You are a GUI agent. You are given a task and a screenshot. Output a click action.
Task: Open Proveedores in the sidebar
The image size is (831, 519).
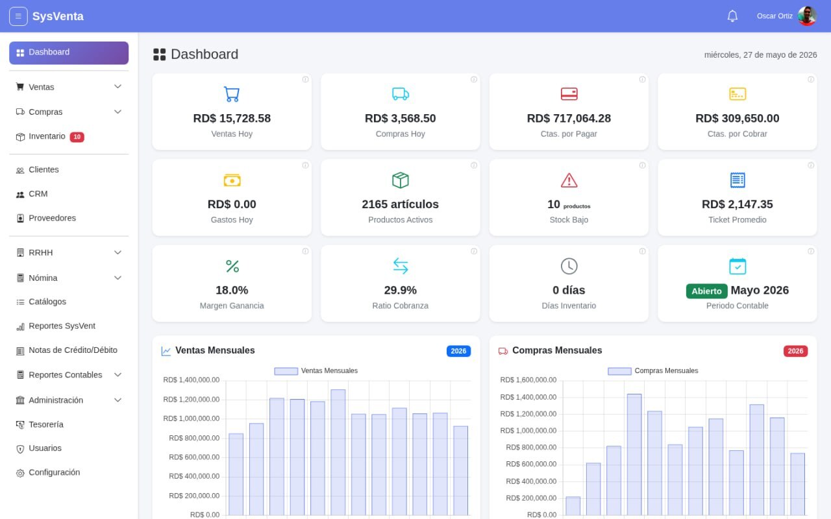(x=69, y=218)
